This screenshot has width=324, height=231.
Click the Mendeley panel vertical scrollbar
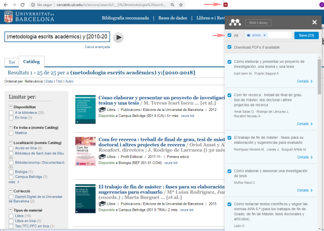tap(319, 76)
